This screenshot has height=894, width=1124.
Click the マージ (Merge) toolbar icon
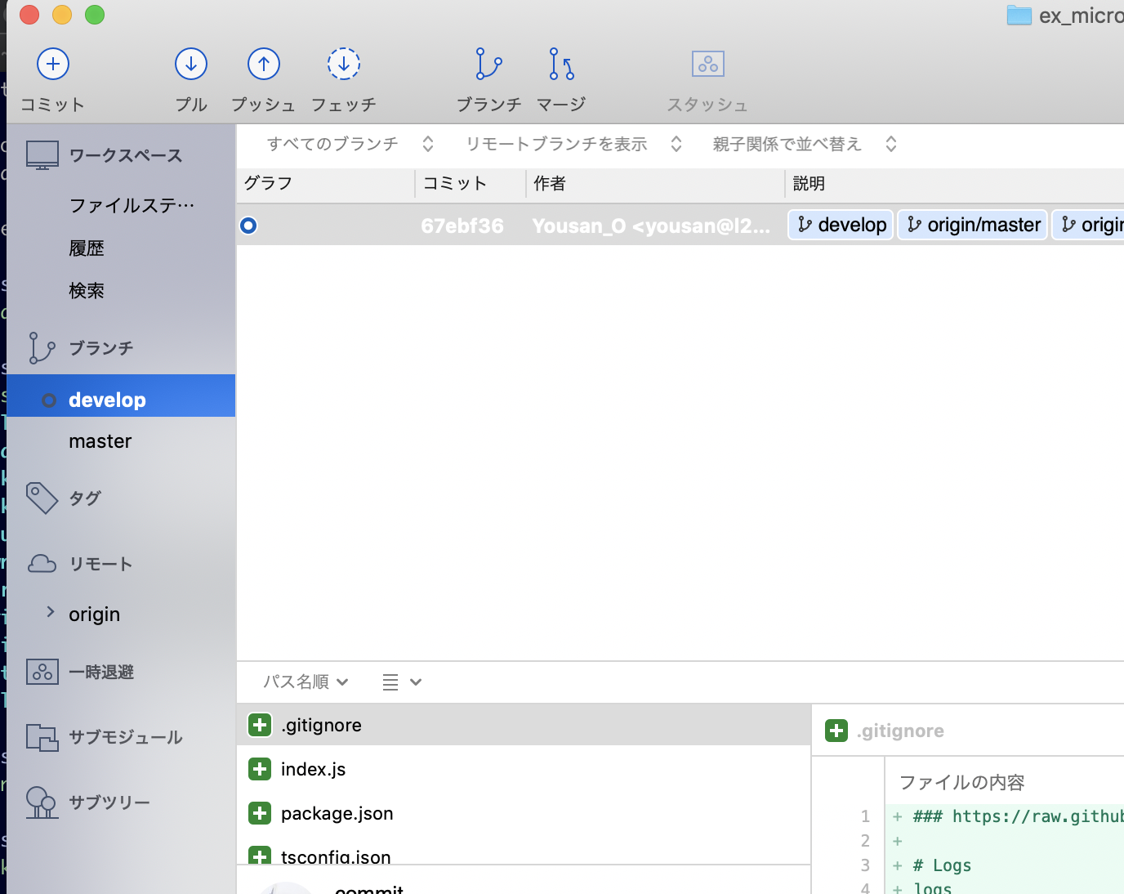coord(560,64)
